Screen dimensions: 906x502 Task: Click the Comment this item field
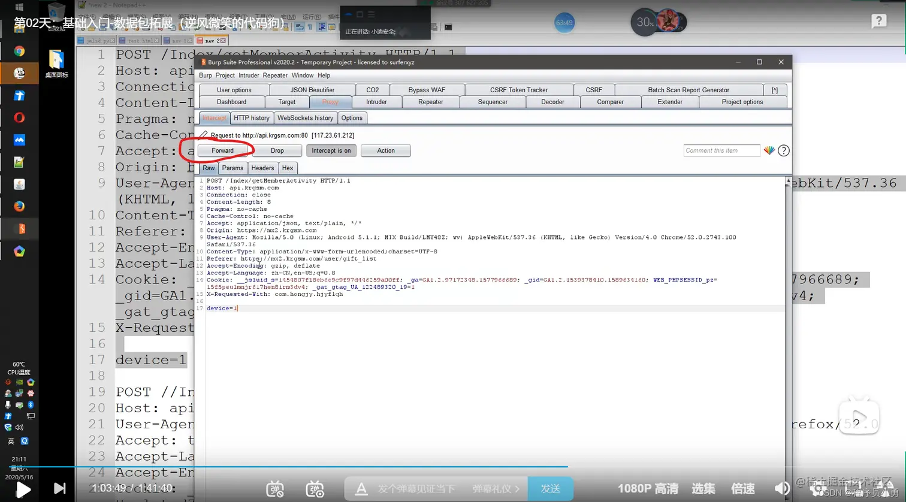click(721, 150)
